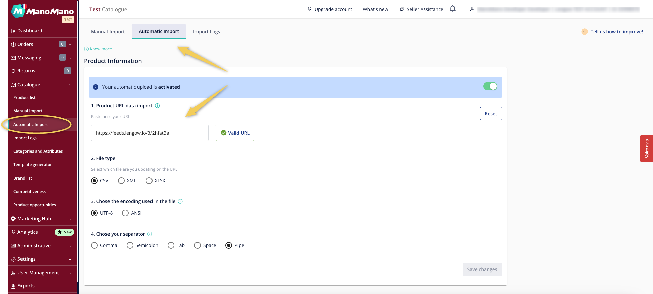653x294 pixels.
Task: Open the Manual Import tab
Action: [x=108, y=32]
